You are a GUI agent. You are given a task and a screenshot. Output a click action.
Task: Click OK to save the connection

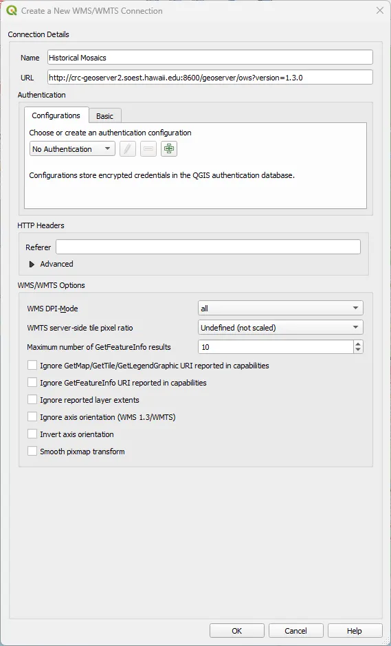(237, 630)
